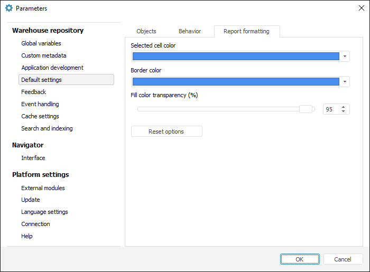Increase transparency value with up spinner arrow
Image resolution: width=370 pixels, height=272 pixels.
(344, 107)
